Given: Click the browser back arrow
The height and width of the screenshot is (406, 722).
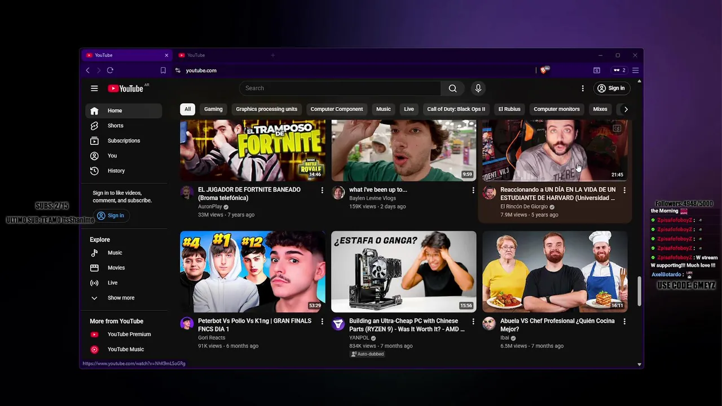Looking at the screenshot, I should point(88,70).
